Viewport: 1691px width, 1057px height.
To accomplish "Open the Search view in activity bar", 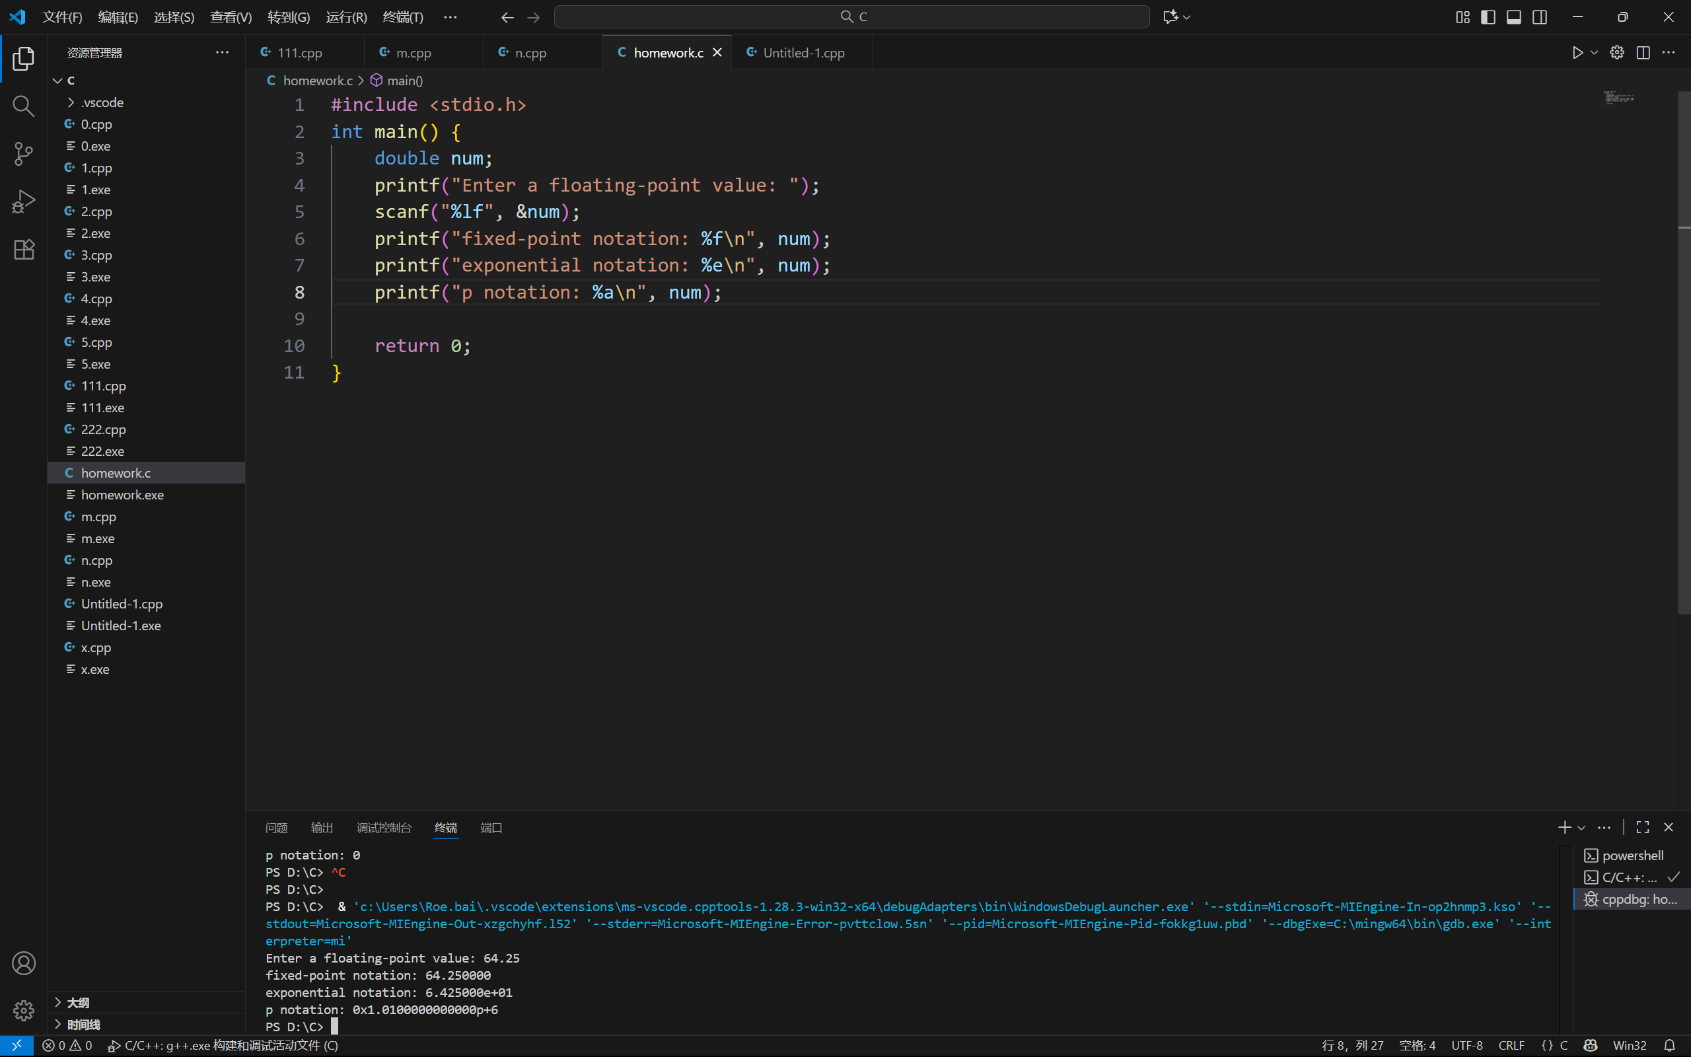I will [x=23, y=106].
